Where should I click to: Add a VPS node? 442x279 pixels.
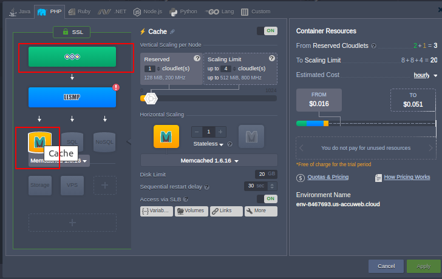click(72, 186)
